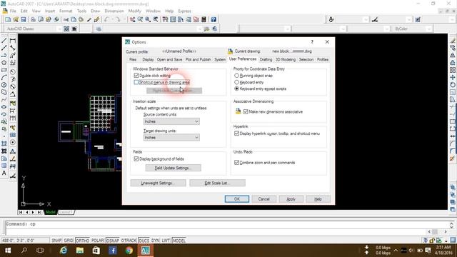Toggle GRID in status bar
The height and width of the screenshot is (257, 457).
[69, 241]
